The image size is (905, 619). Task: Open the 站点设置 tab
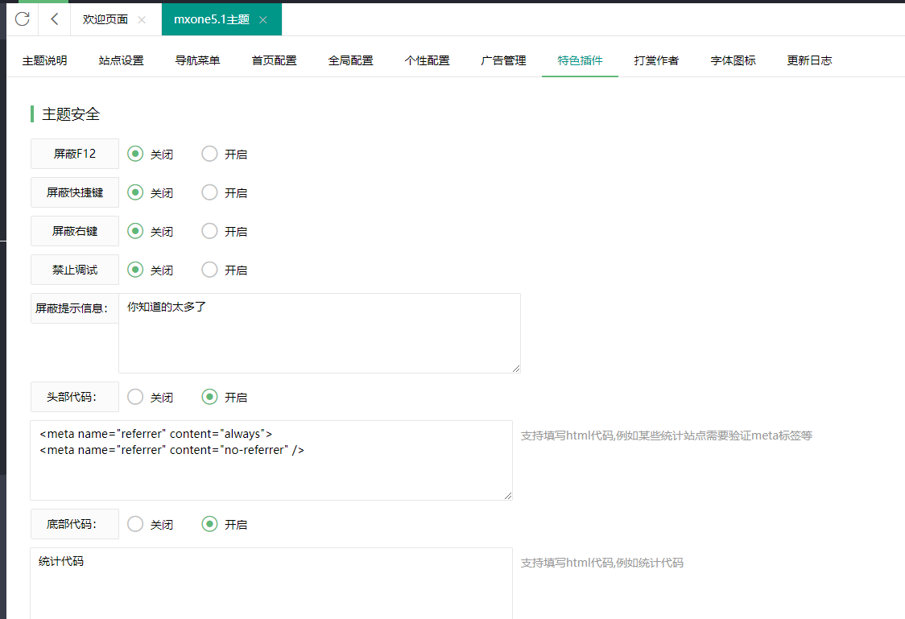[122, 60]
